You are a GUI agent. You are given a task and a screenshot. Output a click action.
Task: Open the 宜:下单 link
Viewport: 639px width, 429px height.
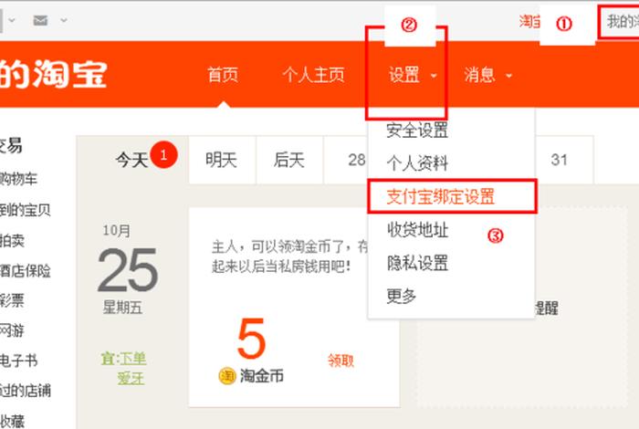(x=124, y=359)
